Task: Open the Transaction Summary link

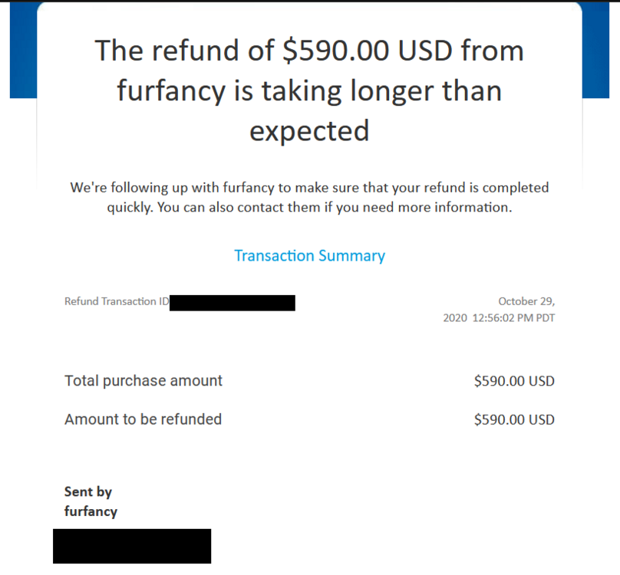Action: point(309,256)
